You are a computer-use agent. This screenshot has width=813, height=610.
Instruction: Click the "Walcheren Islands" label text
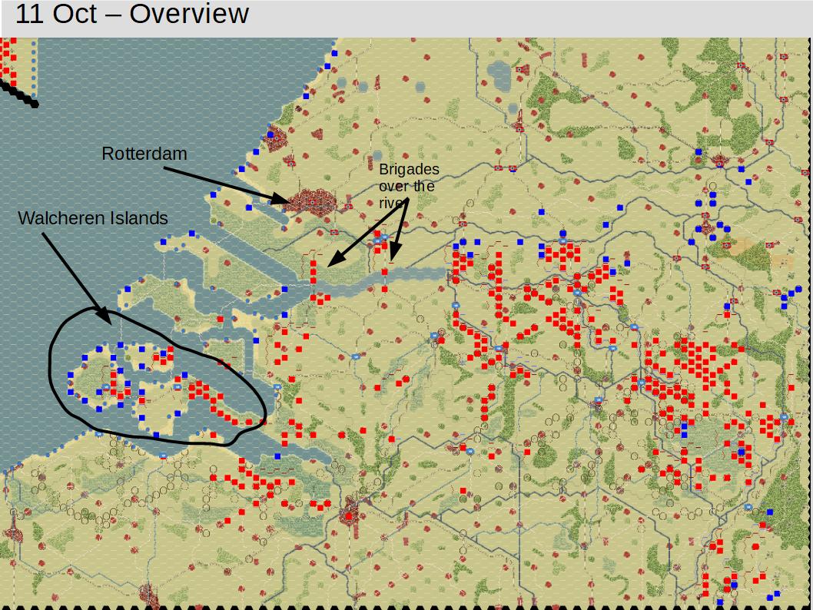(x=93, y=218)
